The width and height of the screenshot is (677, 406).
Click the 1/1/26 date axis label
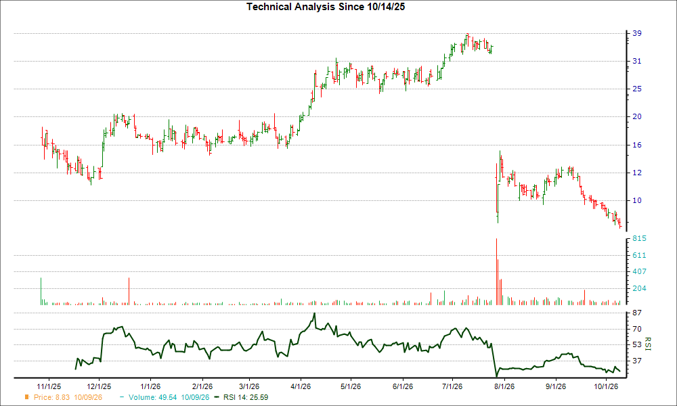coord(151,386)
